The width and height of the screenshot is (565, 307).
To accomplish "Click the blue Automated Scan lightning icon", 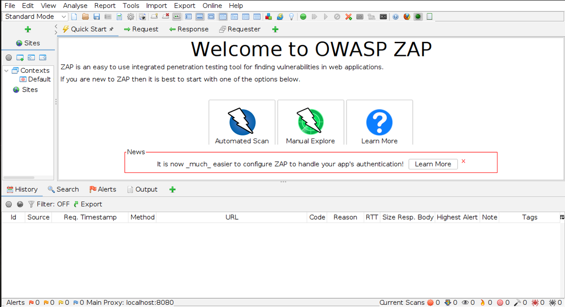I will 242,122.
